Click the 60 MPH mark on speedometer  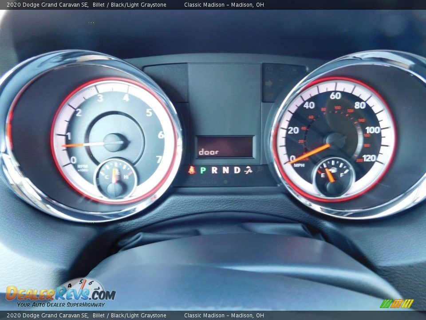[x=335, y=96]
